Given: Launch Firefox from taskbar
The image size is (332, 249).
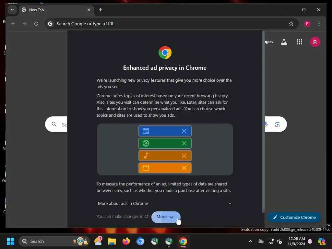Looking at the screenshot, I should point(126,241).
